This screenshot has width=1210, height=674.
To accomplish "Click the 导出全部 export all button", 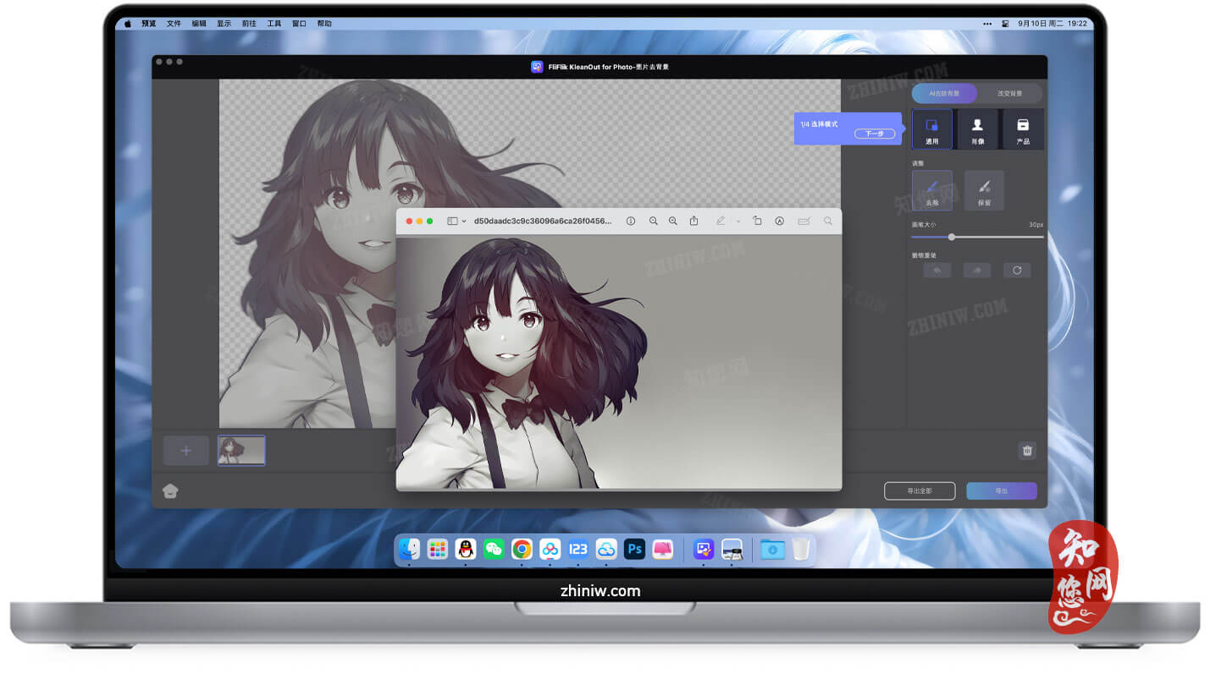I will tap(920, 490).
